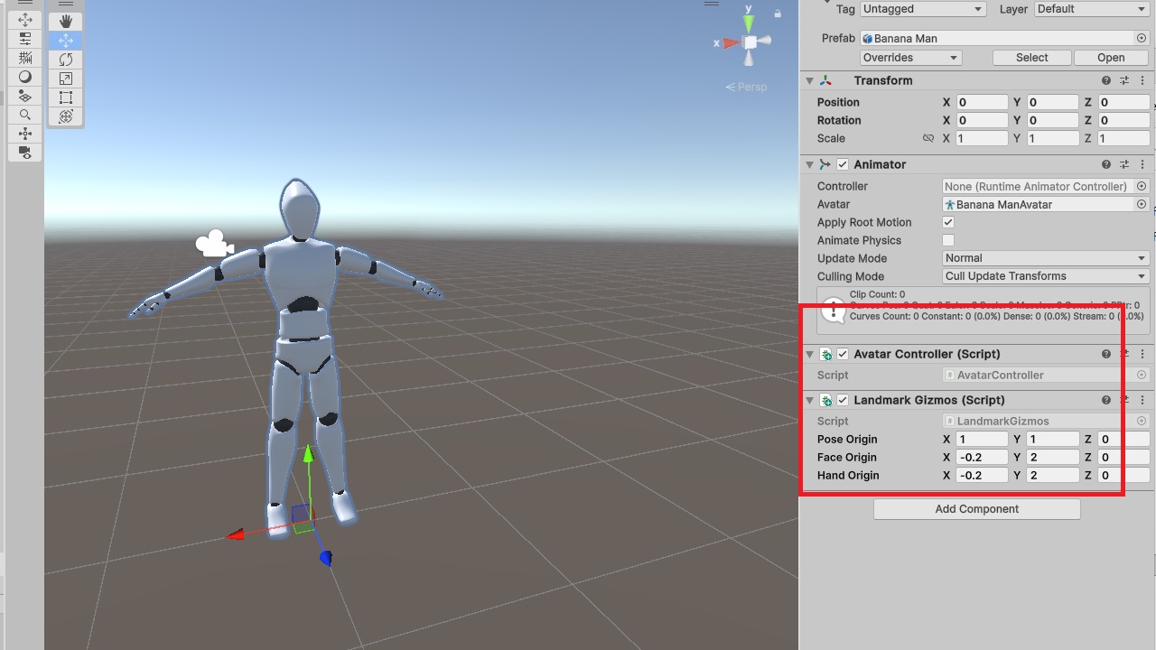Disable the Apply Root Motion checkbox
The width and height of the screenshot is (1156, 650).
coord(948,222)
